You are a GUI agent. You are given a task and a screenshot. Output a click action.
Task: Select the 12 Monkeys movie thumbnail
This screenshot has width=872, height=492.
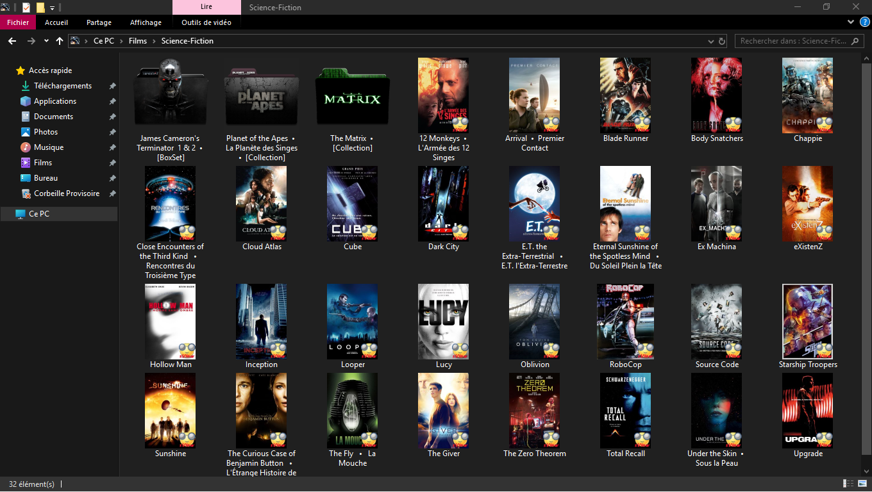pos(444,95)
